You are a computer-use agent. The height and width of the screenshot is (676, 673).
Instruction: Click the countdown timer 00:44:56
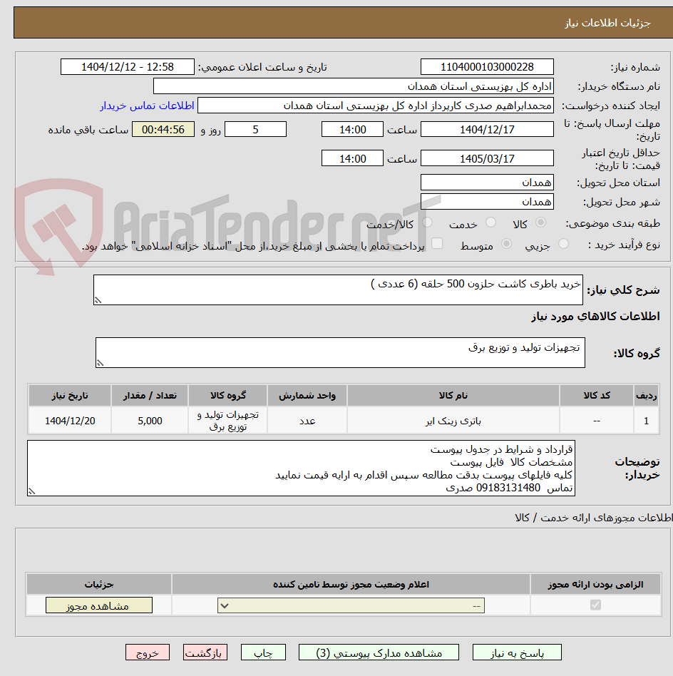click(163, 129)
